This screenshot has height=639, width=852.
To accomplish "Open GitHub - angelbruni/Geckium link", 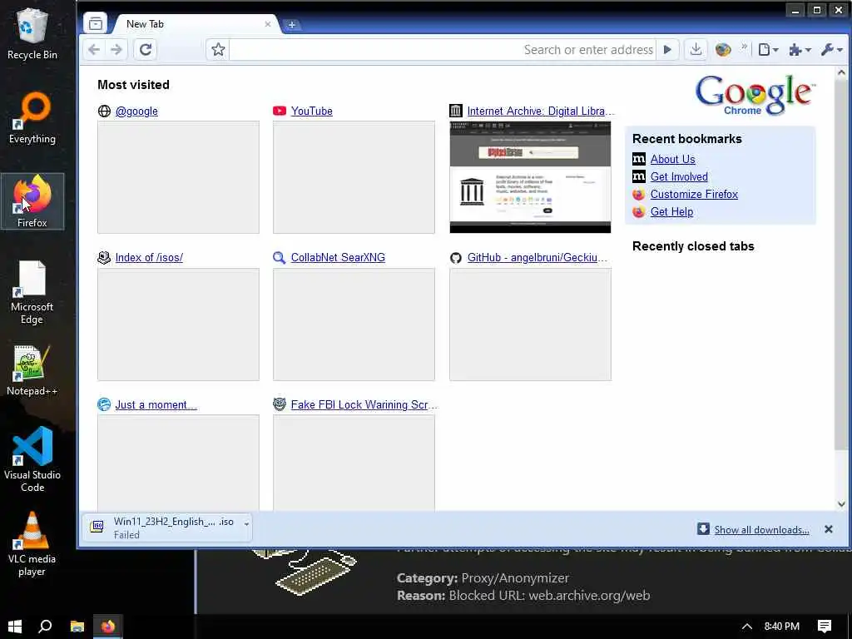I will coord(537,258).
